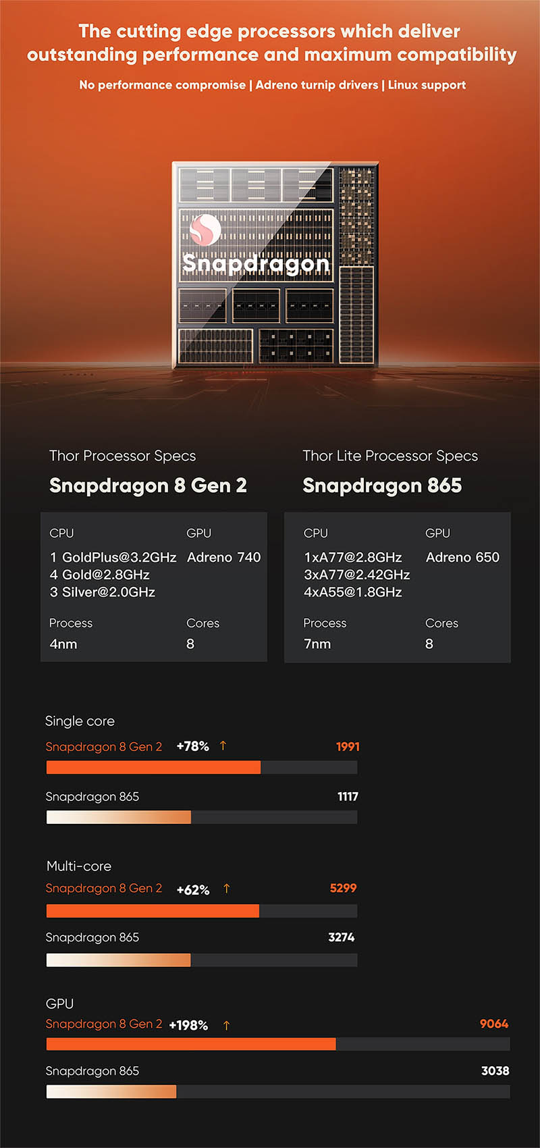Click the Adreno 650 GPU text
This screenshot has width=540, height=1148.
pyautogui.click(x=462, y=557)
